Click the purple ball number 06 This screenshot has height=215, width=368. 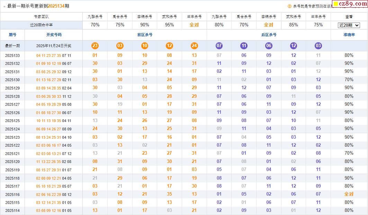tap(269, 46)
